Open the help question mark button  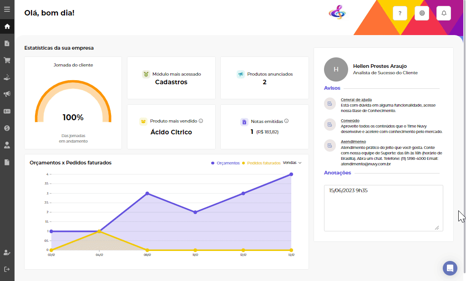tap(400, 13)
